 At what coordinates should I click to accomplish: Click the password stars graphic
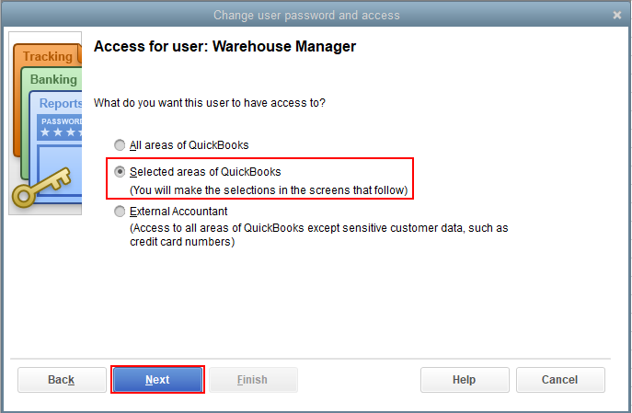click(61, 132)
